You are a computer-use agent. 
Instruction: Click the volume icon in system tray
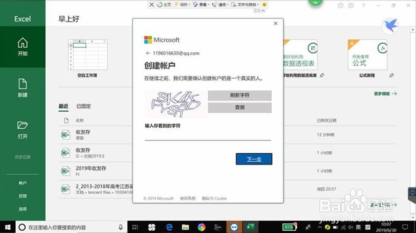[351, 227]
